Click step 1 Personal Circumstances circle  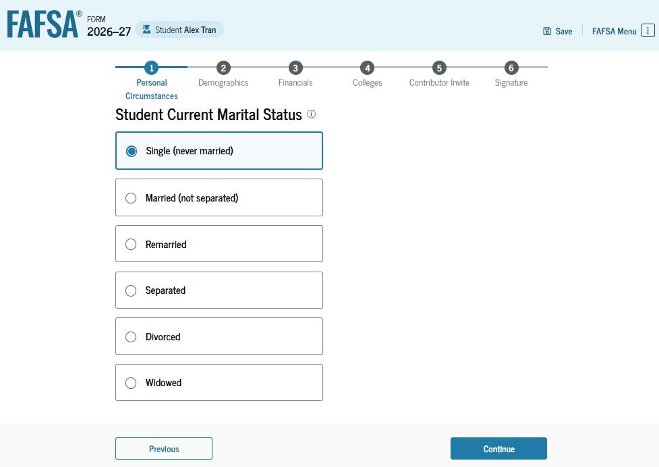pos(151,67)
